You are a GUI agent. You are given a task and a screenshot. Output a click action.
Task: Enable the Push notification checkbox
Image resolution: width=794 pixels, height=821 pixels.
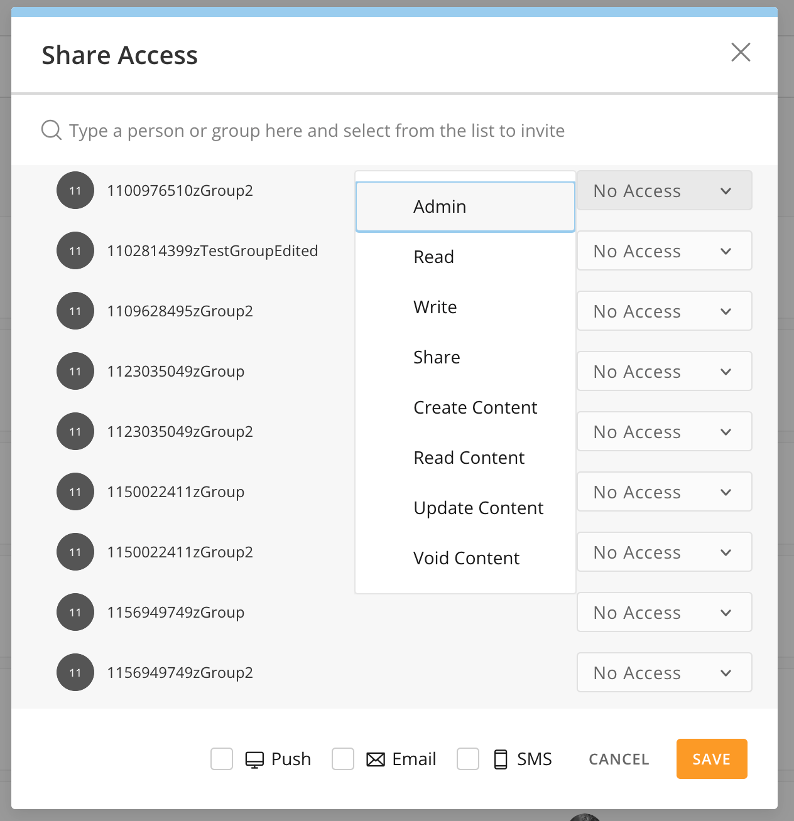click(222, 759)
